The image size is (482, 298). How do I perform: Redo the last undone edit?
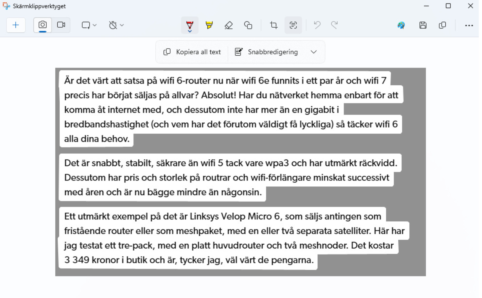[334, 25]
